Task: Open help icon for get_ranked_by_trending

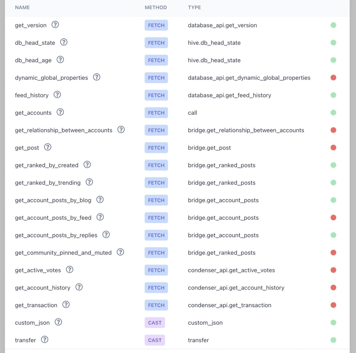Action: coord(89,182)
